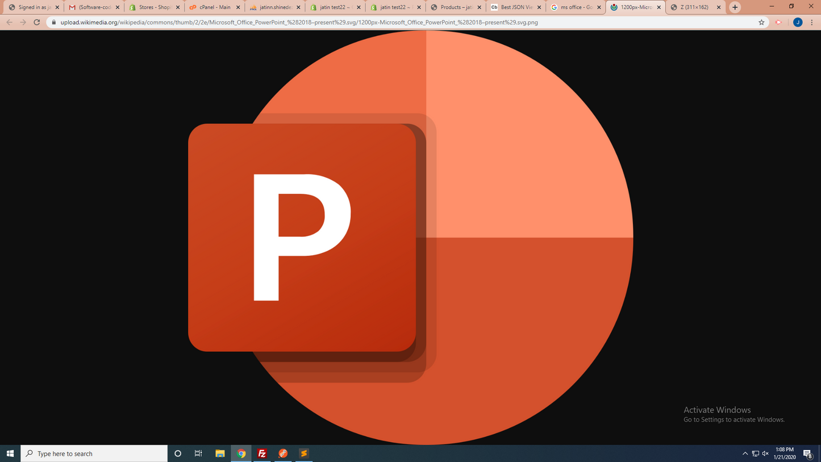Minimize the Chrome window
821x462 pixels.
click(772, 6)
